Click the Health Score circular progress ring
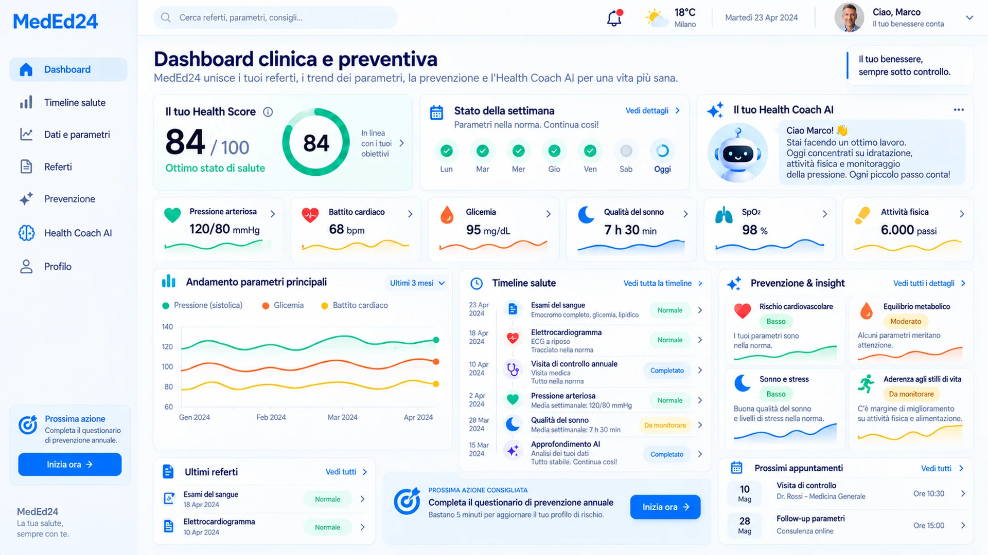This screenshot has height=555, width=988. tap(316, 142)
